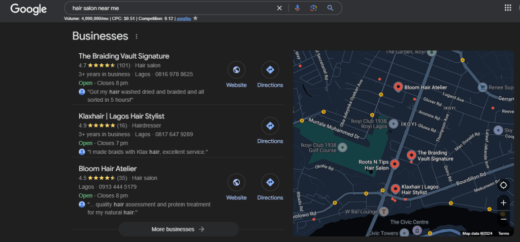
Task: Zoom in on the map
Action: click(x=503, y=203)
